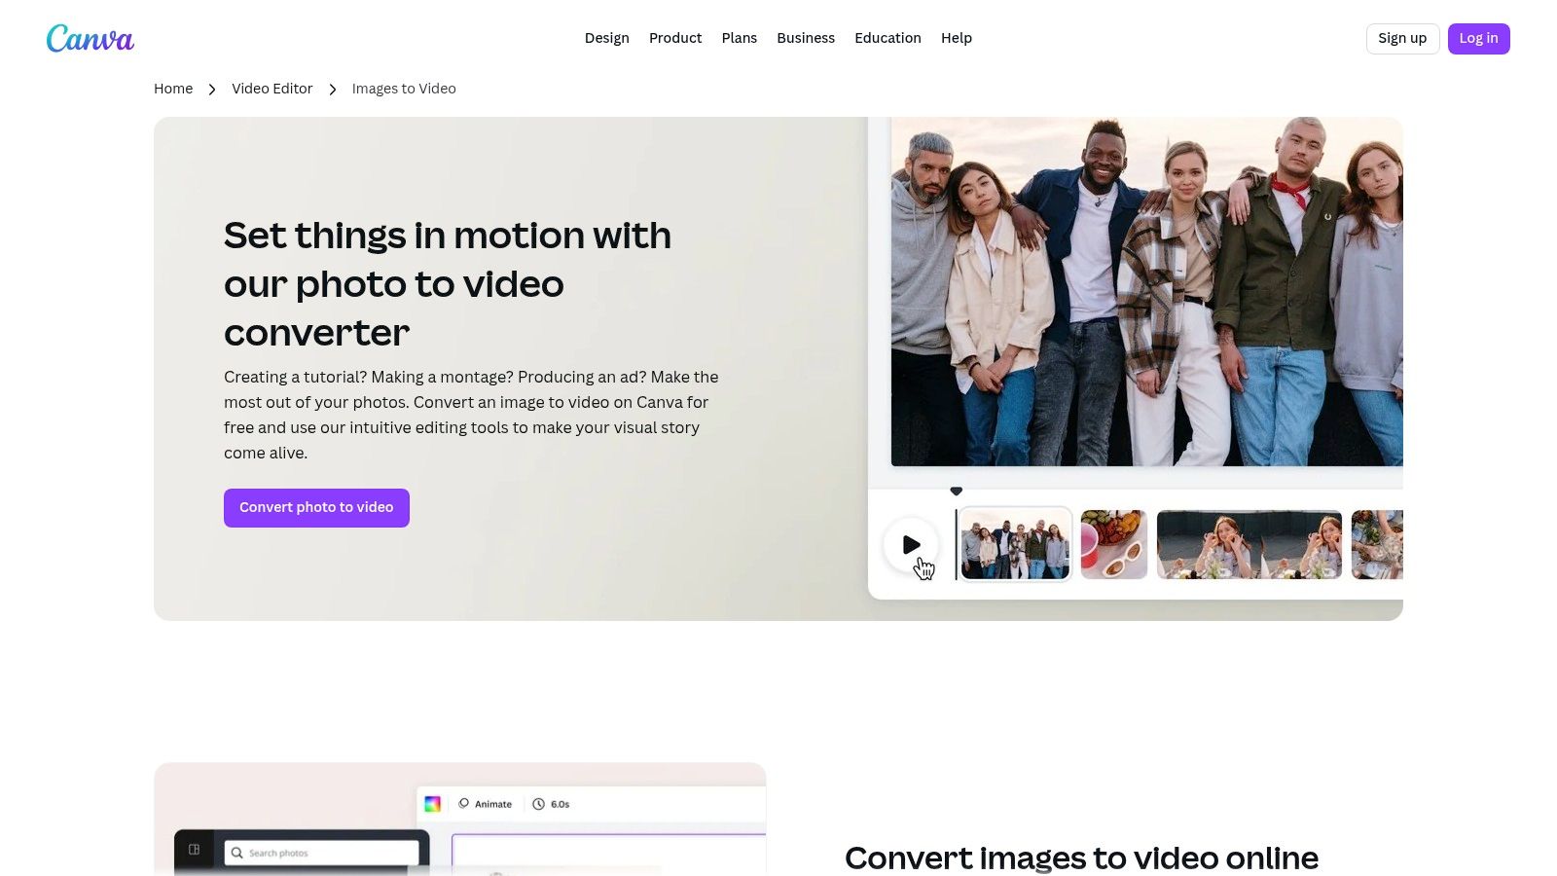Select the group photo thumbnail in the timeline
Screen dimensions: 1557x876
point(1013,544)
